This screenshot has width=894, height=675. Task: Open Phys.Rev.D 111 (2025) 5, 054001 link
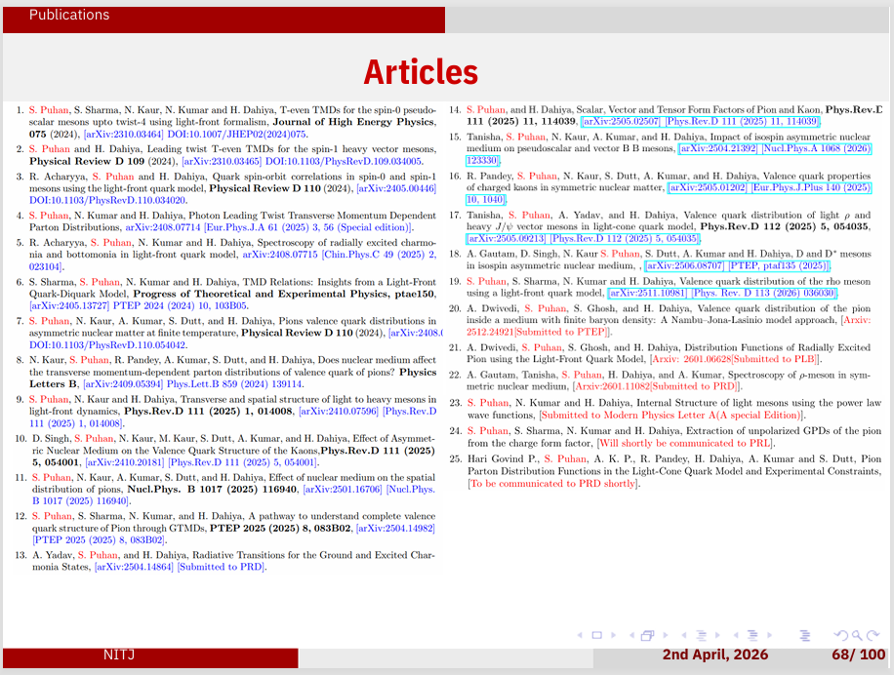[x=242, y=462]
